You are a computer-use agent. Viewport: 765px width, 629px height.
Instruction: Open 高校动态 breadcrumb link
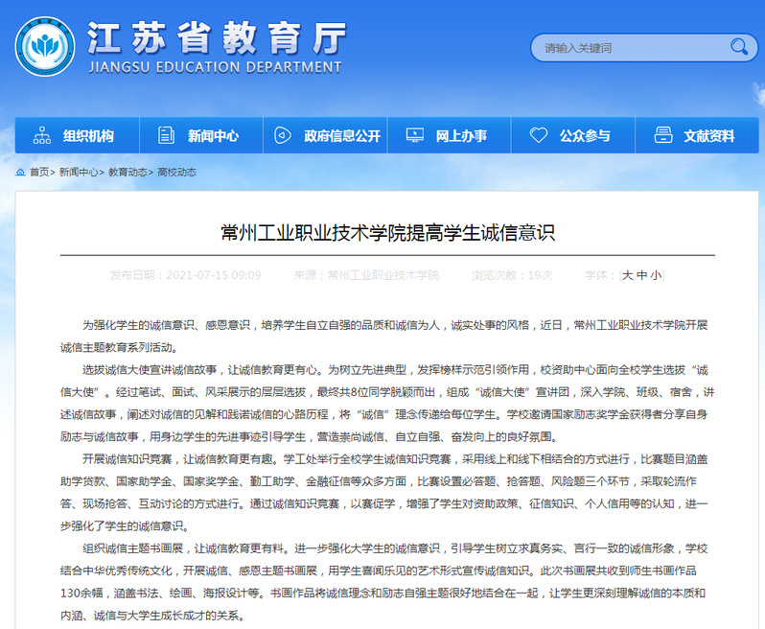176,173
